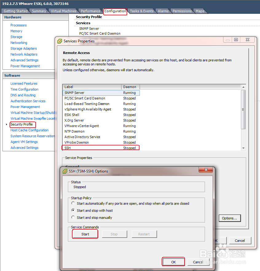This screenshot has width=260, height=271.
Task: Open the Summary tab
Action: pos(39,11)
